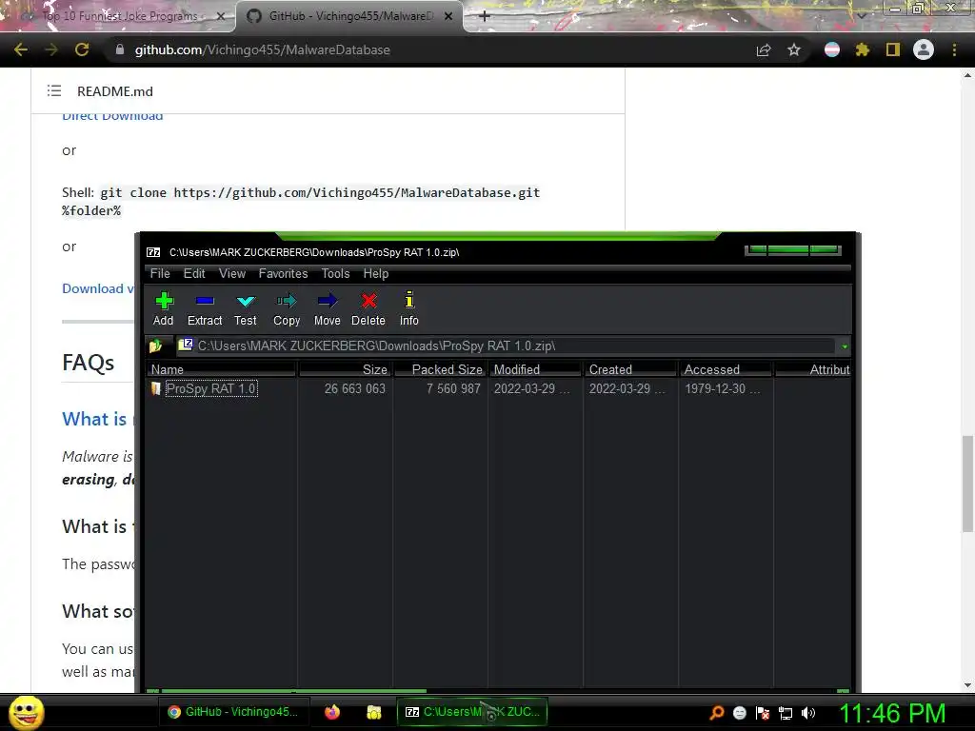975x731 pixels.
Task: Open the search magnifier tray icon
Action: coord(716,712)
